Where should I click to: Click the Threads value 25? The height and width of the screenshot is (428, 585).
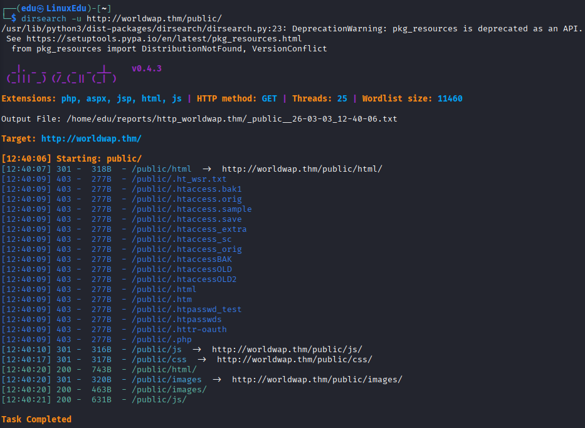click(x=342, y=98)
